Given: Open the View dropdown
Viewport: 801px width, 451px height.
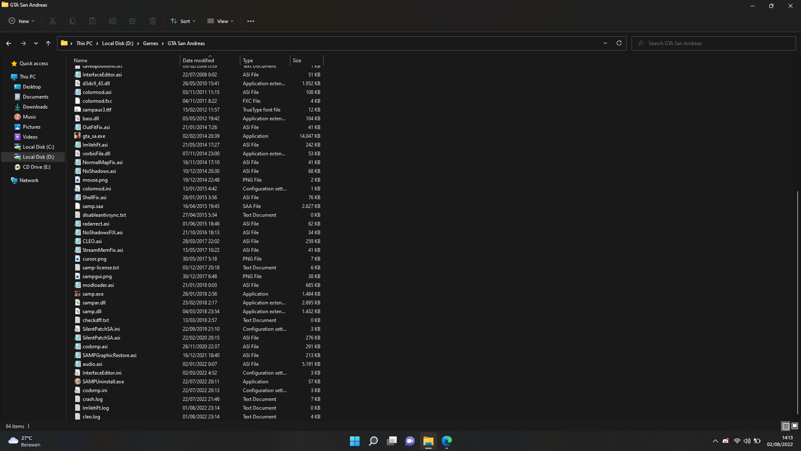Looking at the screenshot, I should 220,21.
